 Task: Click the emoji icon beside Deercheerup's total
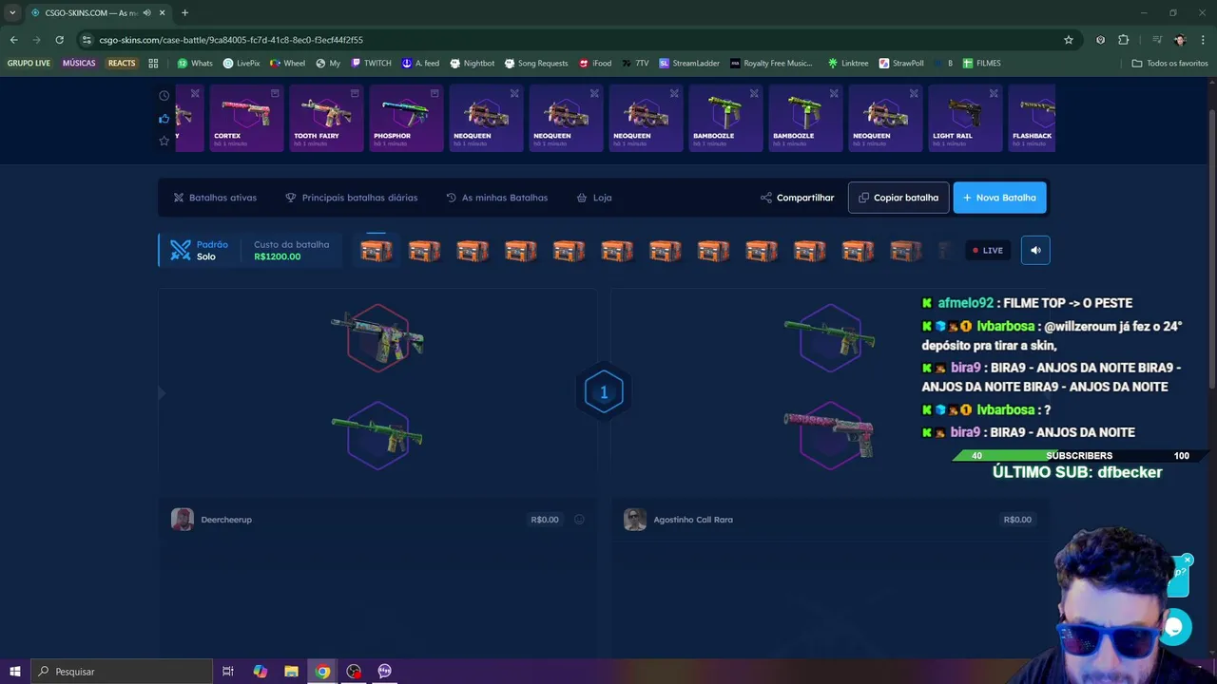(579, 520)
